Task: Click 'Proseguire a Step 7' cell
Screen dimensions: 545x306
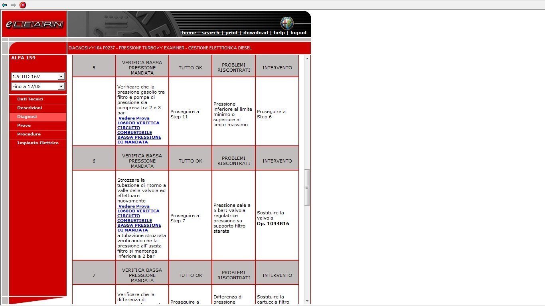Action: point(190,215)
